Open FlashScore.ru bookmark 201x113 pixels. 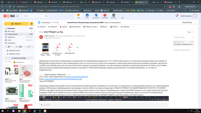86,10
